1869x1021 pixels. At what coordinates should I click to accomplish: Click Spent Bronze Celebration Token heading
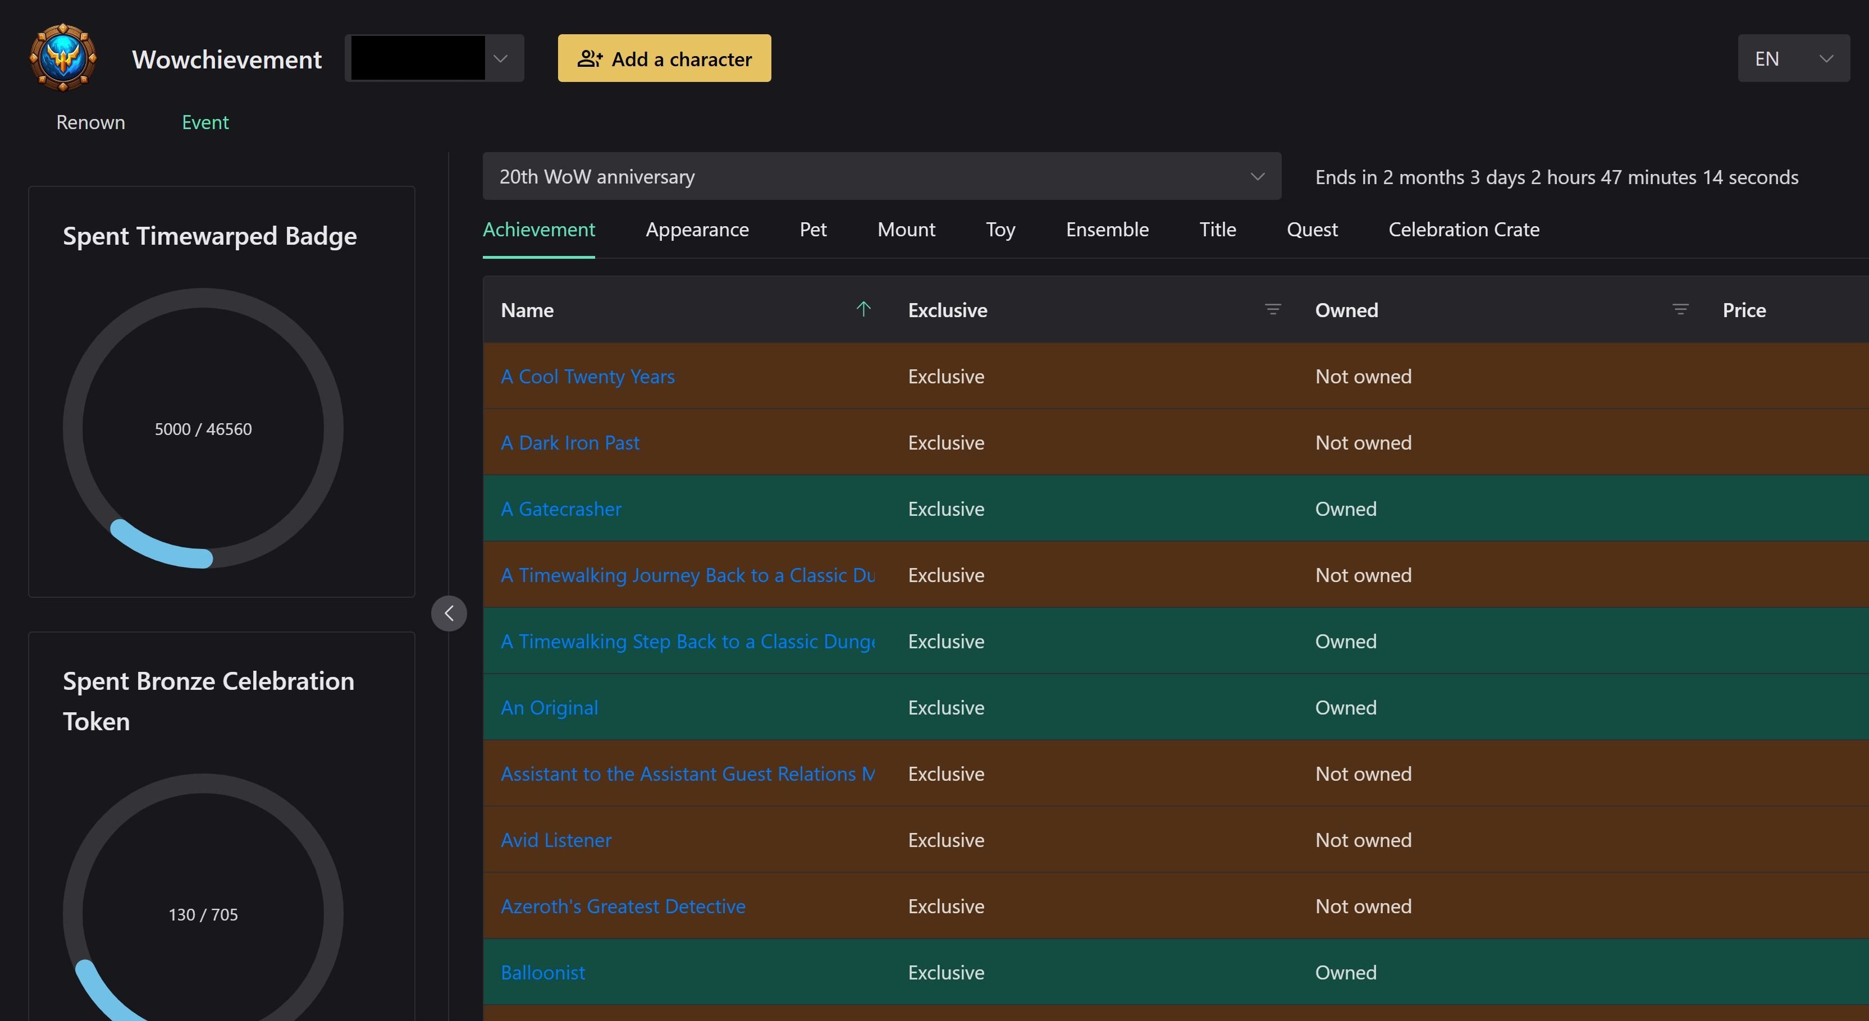208,700
